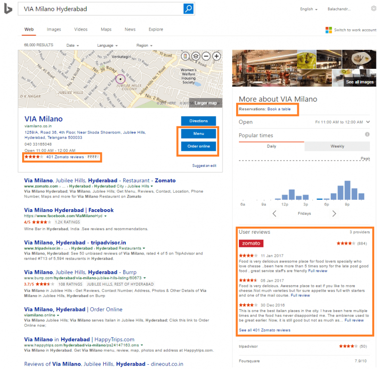377x369 pixels.
Task: Open the settings gear icon
Action: pos(374,8)
